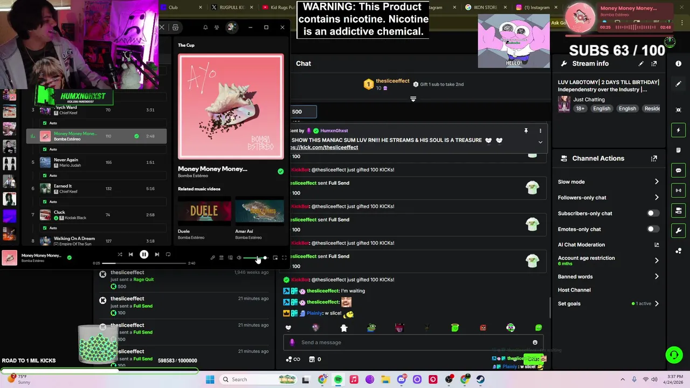Enter Spotify full screen view
Screen dimensions: 690x388
click(284, 258)
